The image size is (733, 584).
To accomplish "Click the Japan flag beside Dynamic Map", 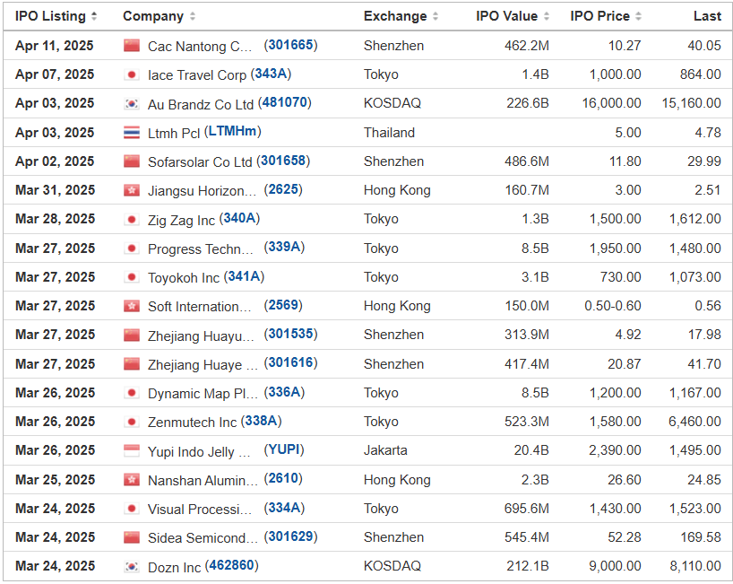I will (132, 393).
